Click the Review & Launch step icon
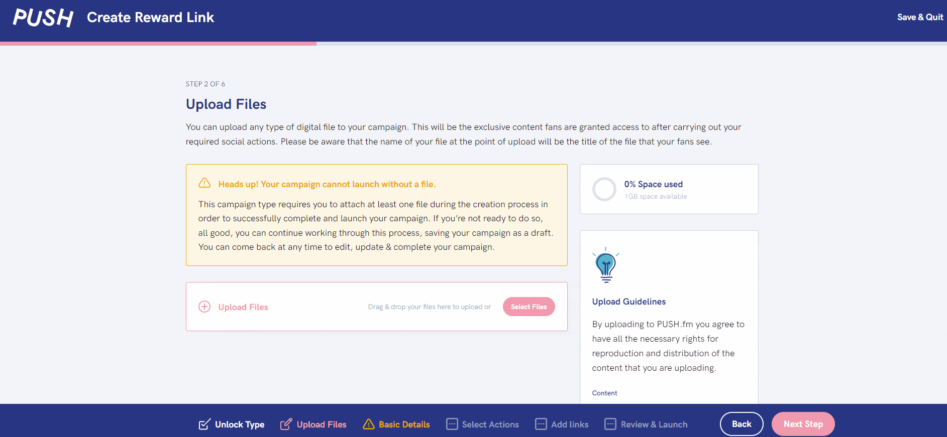 (x=610, y=424)
